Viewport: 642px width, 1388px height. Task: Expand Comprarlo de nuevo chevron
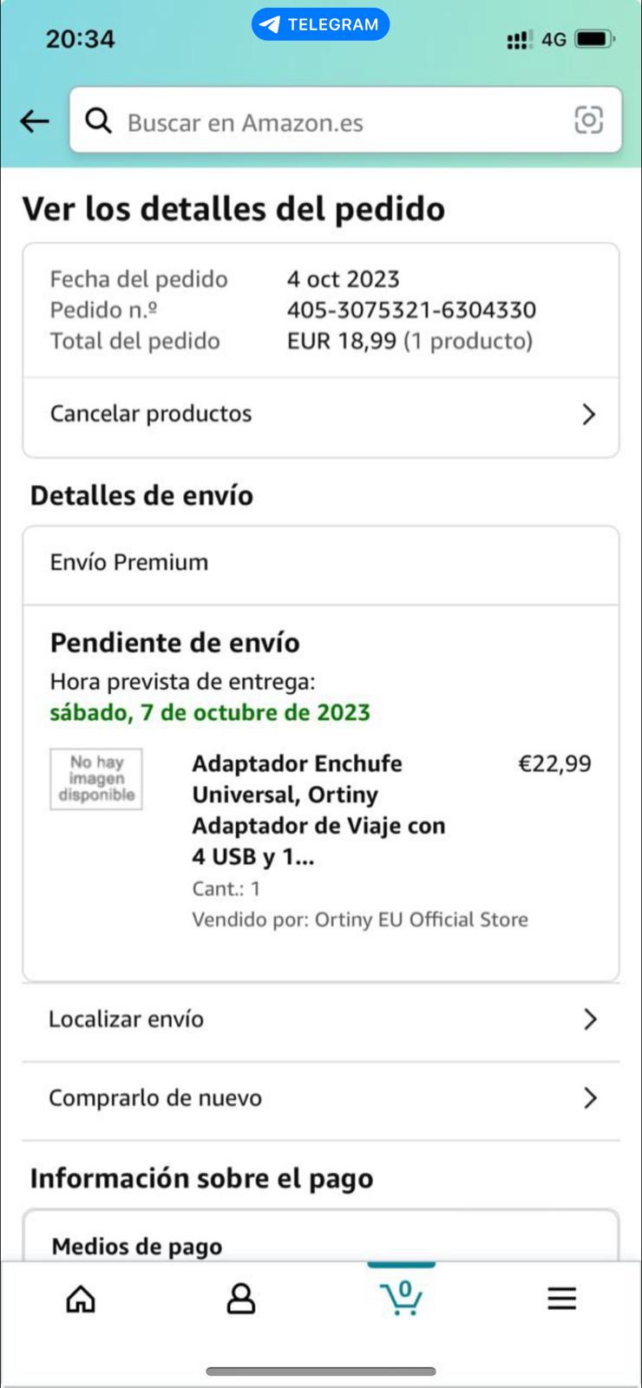click(590, 1098)
